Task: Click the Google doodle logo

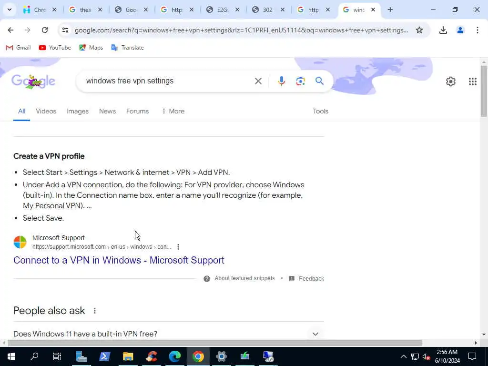Action: tap(33, 82)
